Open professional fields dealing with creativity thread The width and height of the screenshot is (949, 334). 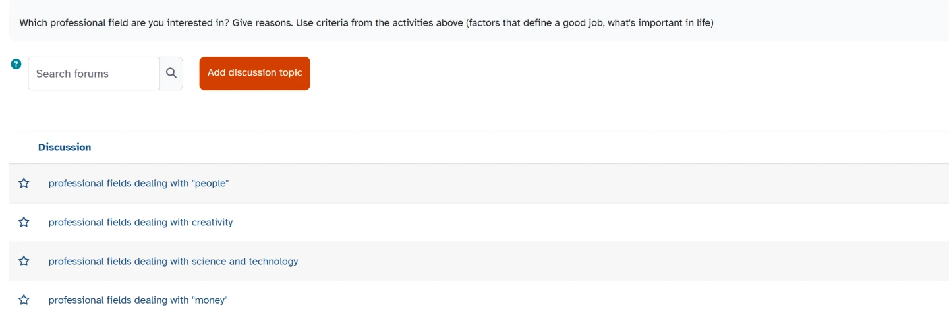point(140,222)
